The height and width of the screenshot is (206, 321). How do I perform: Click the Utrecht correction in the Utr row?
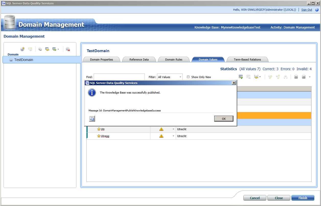[x=182, y=129]
